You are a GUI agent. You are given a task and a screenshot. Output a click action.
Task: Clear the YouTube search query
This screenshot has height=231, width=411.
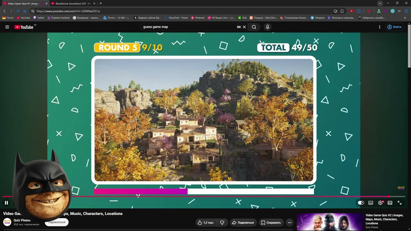[x=244, y=27]
